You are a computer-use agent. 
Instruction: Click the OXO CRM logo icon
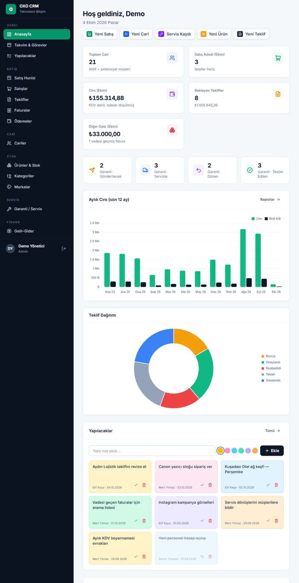tap(10, 9)
